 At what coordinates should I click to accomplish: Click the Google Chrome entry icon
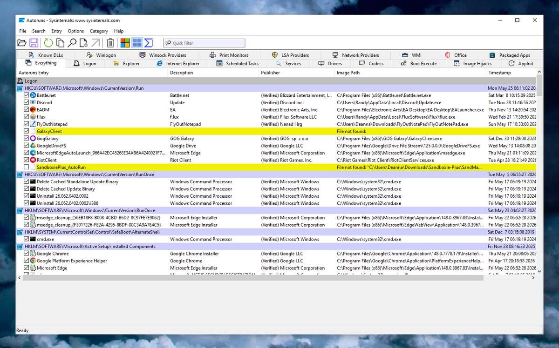tap(33, 254)
